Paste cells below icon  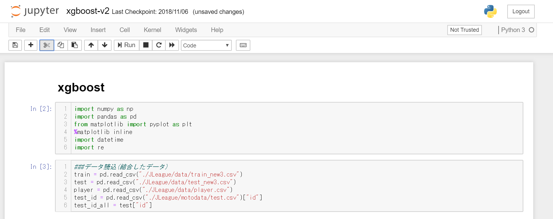[74, 45]
